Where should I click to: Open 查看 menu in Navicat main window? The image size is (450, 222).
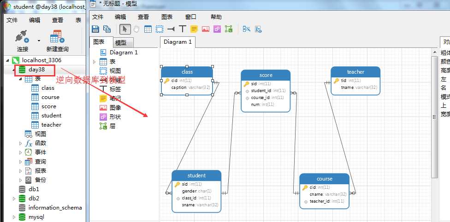57,20
